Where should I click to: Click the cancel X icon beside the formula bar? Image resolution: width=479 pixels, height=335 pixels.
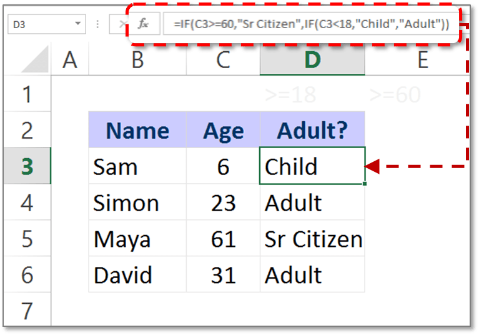click(x=122, y=24)
